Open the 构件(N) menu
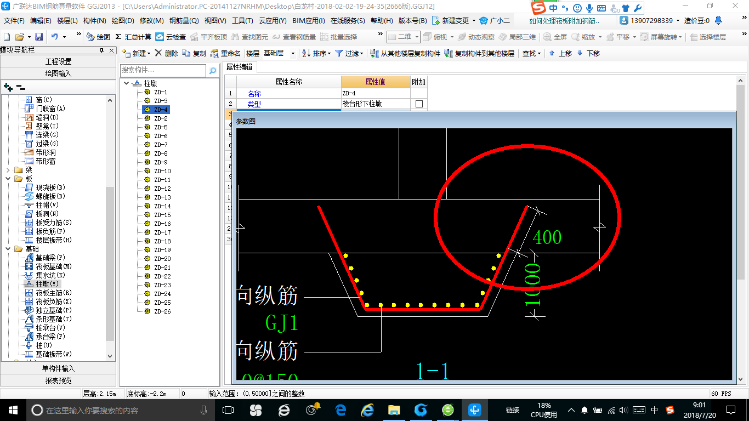This screenshot has width=749, height=421. click(94, 20)
